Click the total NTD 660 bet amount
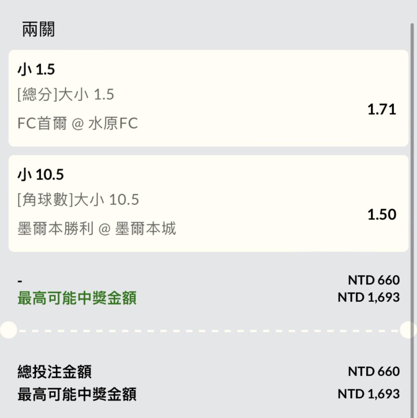This screenshot has height=418, width=417. (x=374, y=371)
